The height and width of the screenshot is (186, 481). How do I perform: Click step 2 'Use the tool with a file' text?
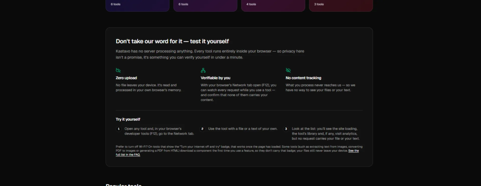(243, 129)
